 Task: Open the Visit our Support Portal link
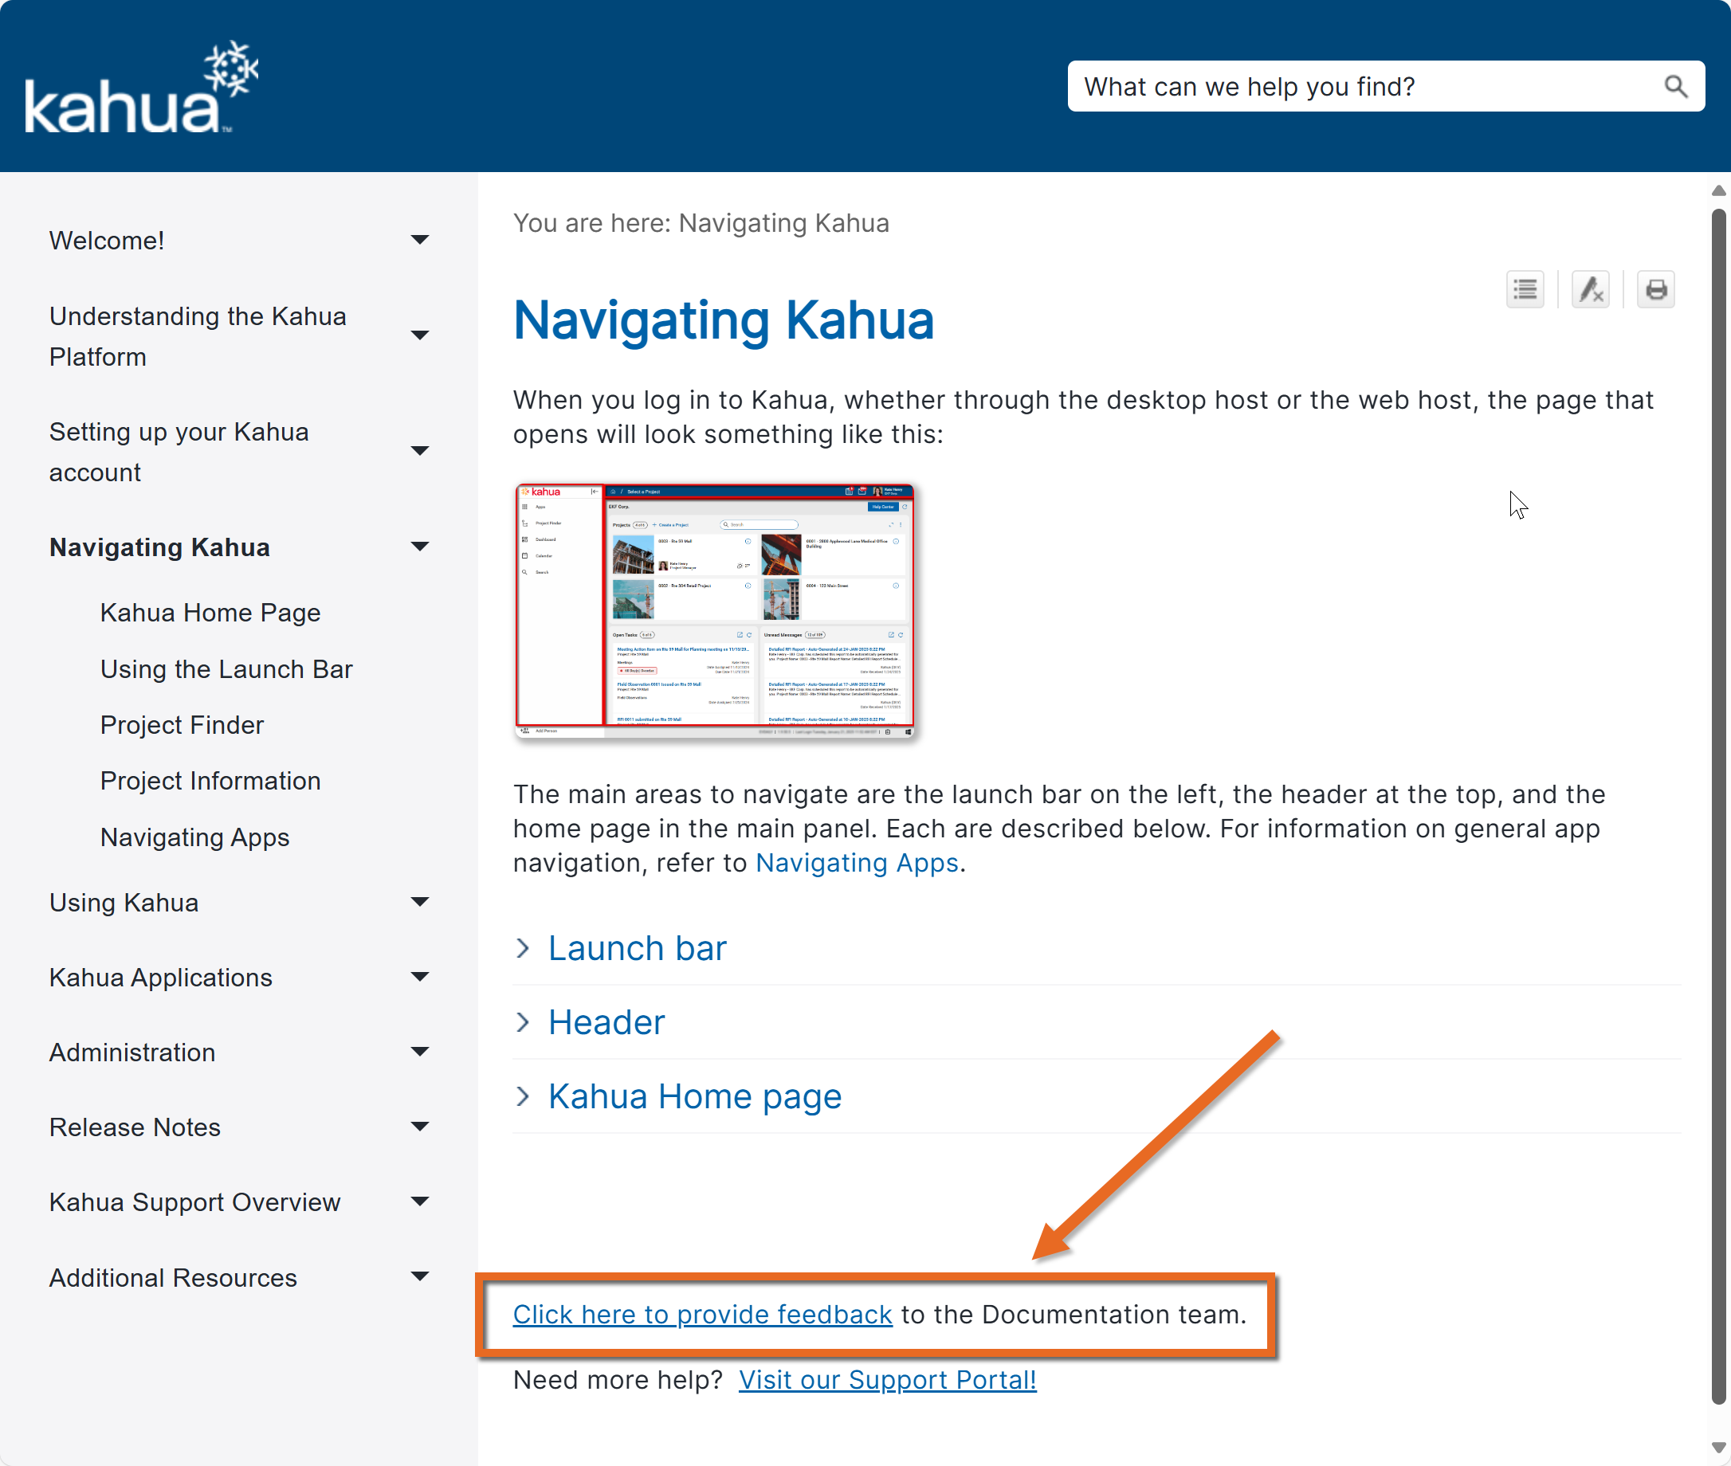pyautogui.click(x=887, y=1380)
